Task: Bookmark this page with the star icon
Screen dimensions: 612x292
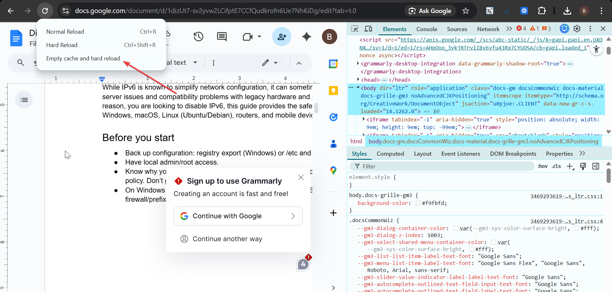Action: [x=466, y=11]
